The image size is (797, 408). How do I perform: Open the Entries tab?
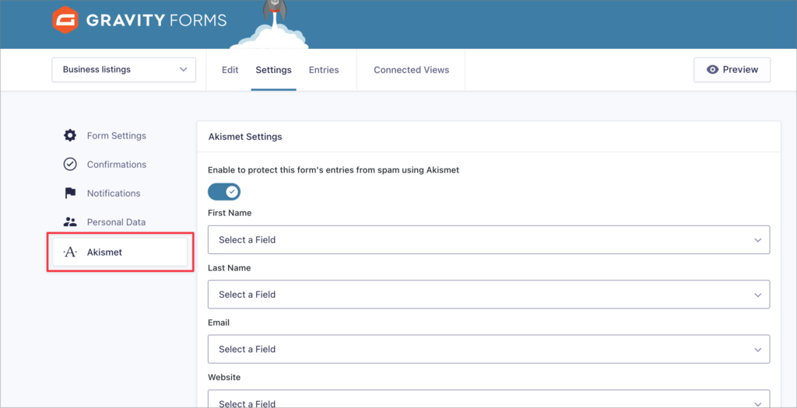pyautogui.click(x=324, y=70)
